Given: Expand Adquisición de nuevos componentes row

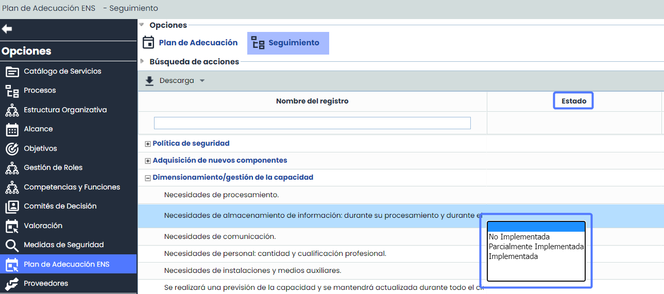Looking at the screenshot, I should pos(148,161).
